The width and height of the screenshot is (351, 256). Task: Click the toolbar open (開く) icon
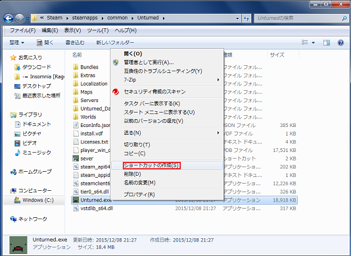39,43
